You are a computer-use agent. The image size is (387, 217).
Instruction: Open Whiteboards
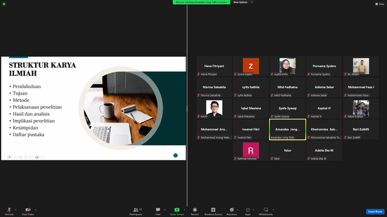pyautogui.click(x=266, y=211)
